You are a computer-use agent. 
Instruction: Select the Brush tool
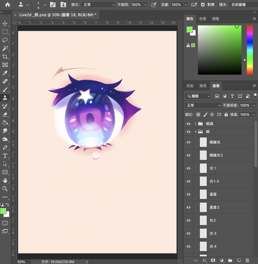pyautogui.click(x=5, y=89)
